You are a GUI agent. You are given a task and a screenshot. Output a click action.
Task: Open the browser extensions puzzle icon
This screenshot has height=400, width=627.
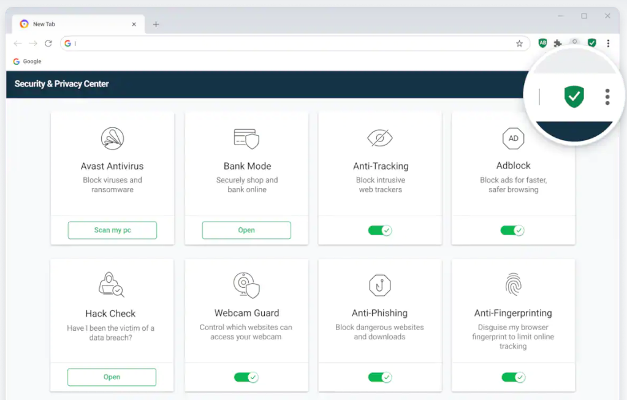(x=558, y=43)
